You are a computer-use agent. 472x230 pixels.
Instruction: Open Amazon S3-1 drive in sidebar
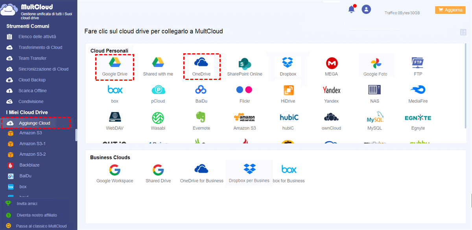pos(32,143)
